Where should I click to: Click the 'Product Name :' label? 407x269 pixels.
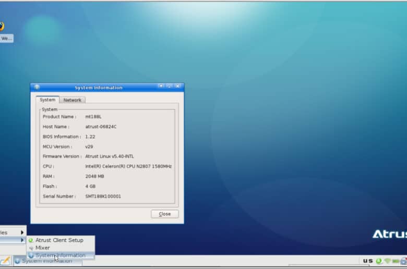point(59,117)
